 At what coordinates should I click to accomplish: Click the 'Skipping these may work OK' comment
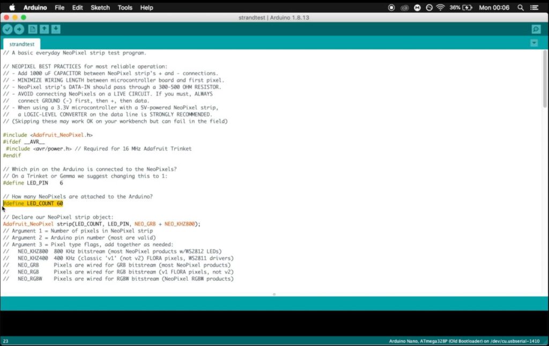115,121
